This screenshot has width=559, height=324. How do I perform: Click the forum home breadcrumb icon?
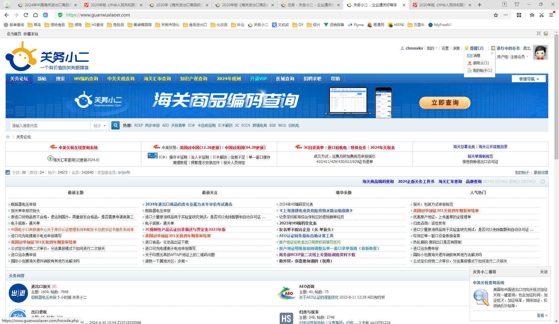tap(8, 137)
